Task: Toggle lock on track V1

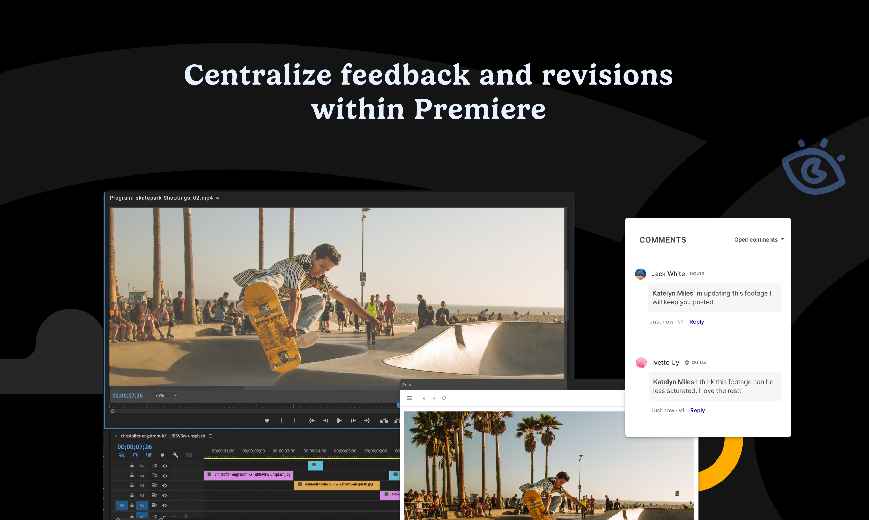Action: pos(132,505)
